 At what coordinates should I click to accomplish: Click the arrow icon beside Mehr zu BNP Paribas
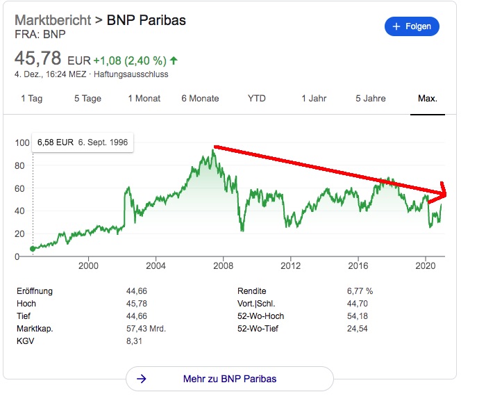[142, 379]
